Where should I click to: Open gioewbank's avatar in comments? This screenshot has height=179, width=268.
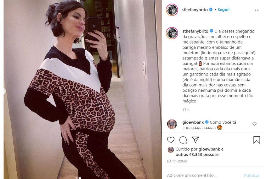click(x=172, y=124)
